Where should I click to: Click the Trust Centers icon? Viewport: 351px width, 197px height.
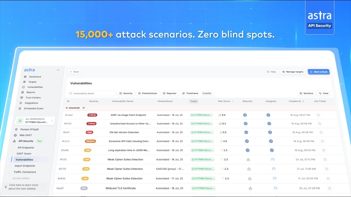[x=22, y=98]
